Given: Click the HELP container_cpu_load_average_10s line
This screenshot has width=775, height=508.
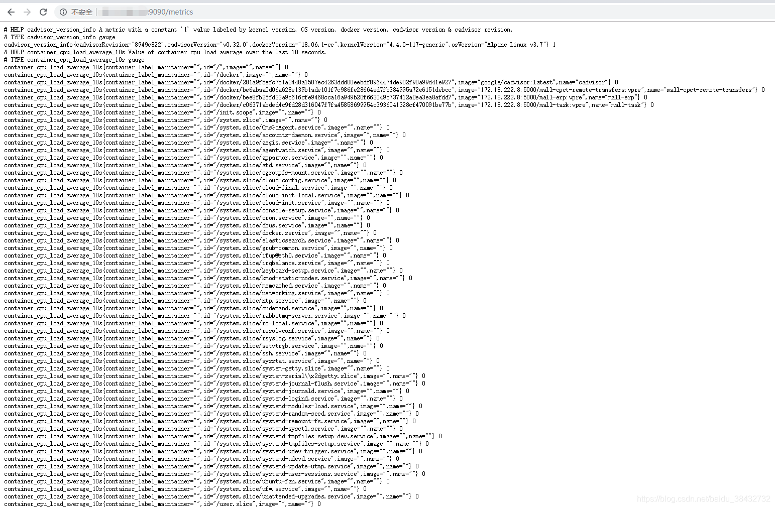Looking at the screenshot, I should (165, 52).
